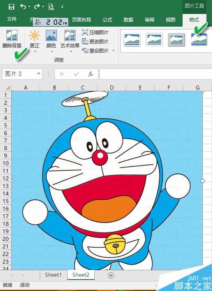Add a new sheet with the plus button
The image size is (212, 291).
pyautogui.click(x=111, y=275)
